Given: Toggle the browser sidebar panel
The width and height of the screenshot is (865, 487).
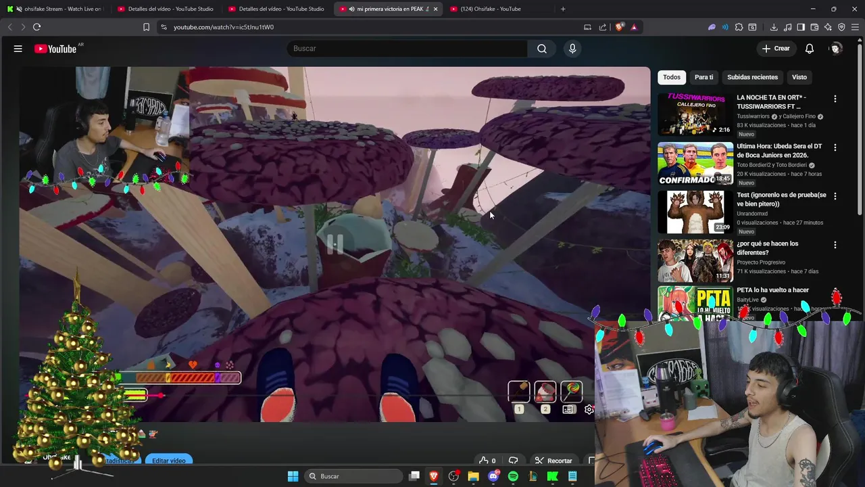Looking at the screenshot, I should pos(801,27).
